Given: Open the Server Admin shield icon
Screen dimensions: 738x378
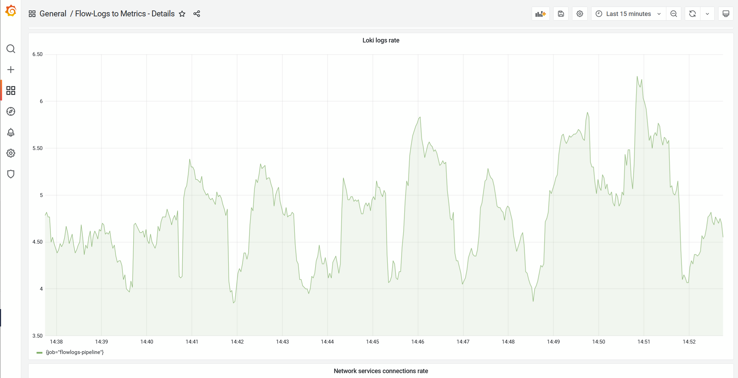Looking at the screenshot, I should click(11, 174).
